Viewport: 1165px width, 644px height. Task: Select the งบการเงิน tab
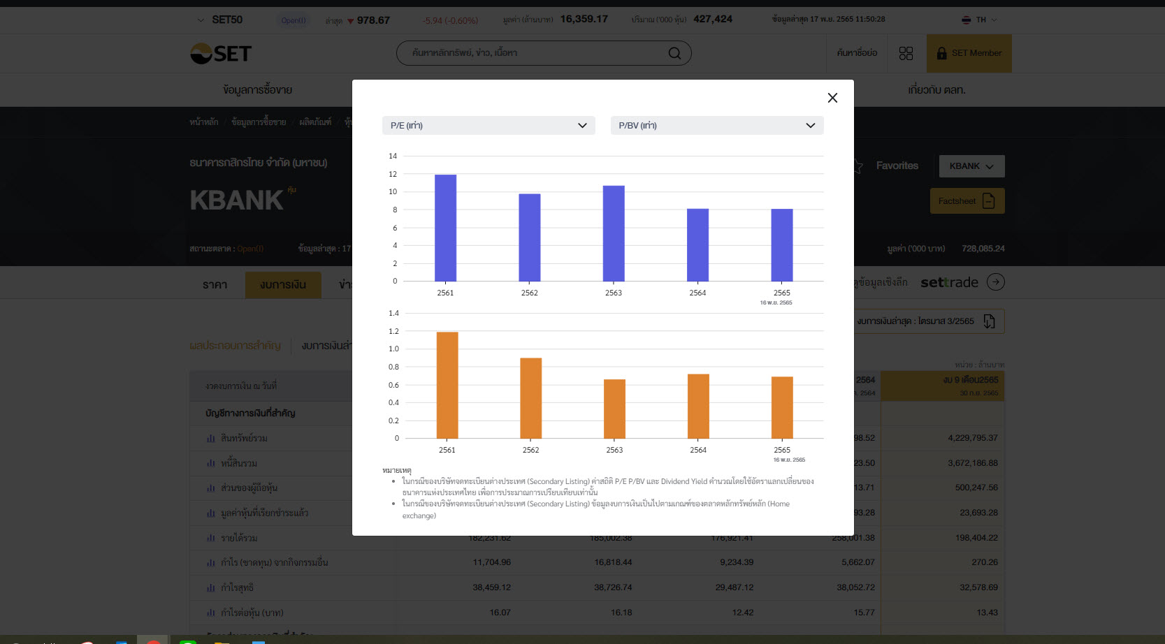pyautogui.click(x=283, y=285)
